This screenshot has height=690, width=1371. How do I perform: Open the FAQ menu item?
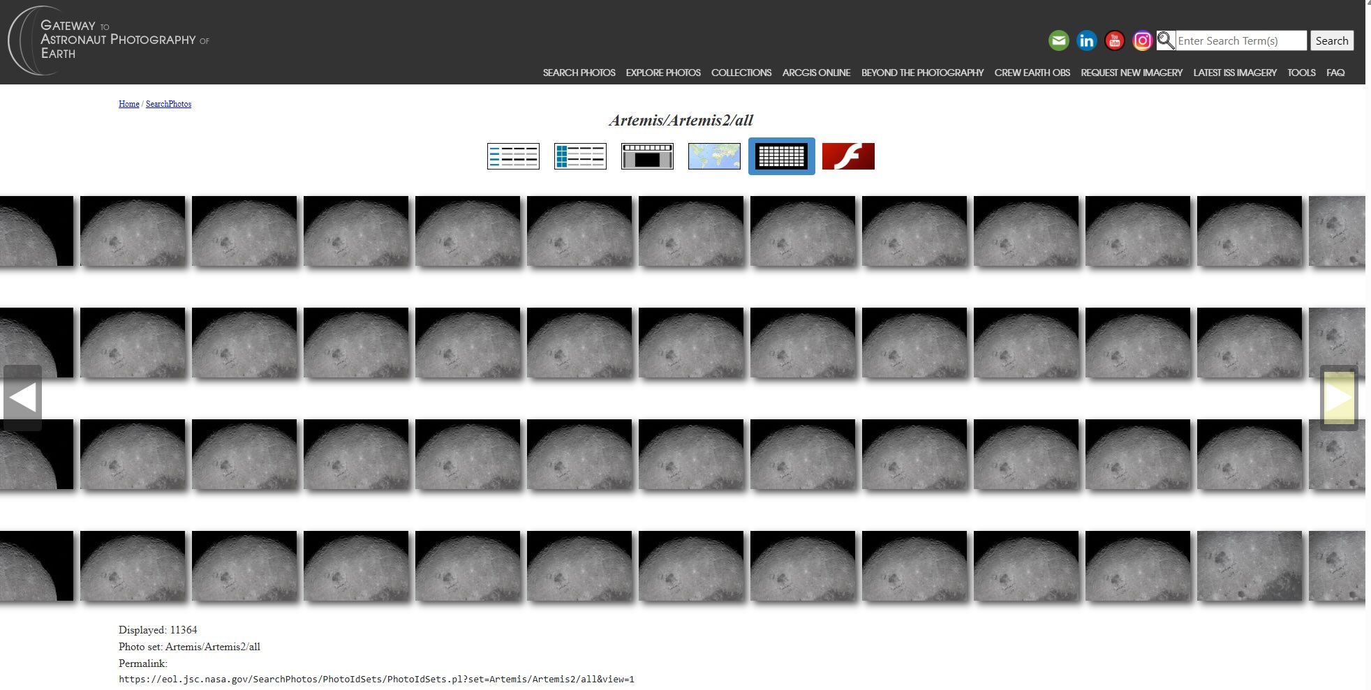(x=1335, y=73)
